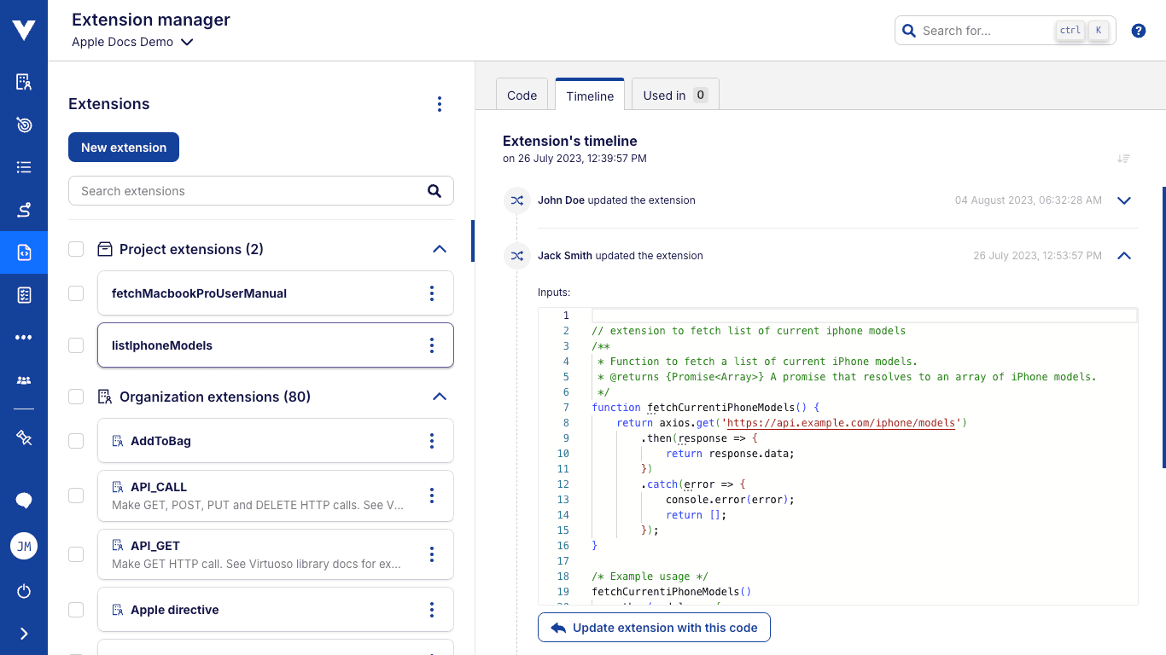The width and height of the screenshot is (1166, 655).
Task: Click the New extension button
Action: pyautogui.click(x=124, y=148)
